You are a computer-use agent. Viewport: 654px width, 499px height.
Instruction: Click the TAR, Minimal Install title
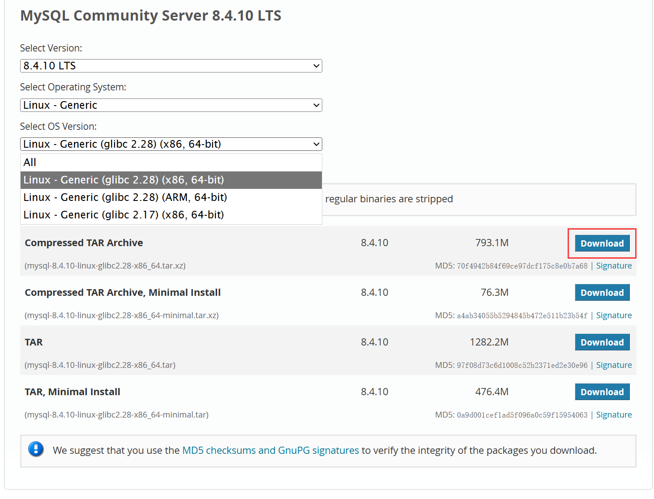point(73,392)
